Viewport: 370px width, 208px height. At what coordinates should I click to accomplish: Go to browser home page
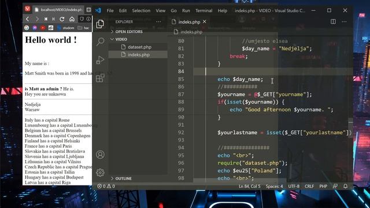(72, 19)
